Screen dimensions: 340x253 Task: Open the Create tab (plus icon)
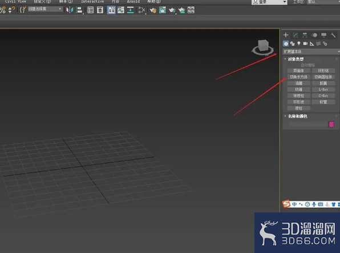pos(286,35)
